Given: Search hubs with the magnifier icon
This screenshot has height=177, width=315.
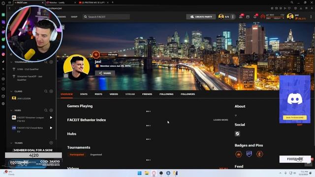Looking at the screenshot, I should pos(46,110).
